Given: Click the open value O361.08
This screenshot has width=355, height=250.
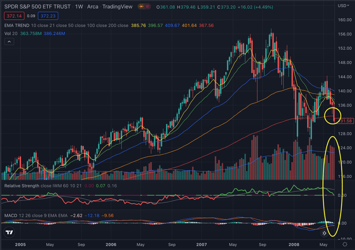Looking at the screenshot, I should click(x=165, y=7).
